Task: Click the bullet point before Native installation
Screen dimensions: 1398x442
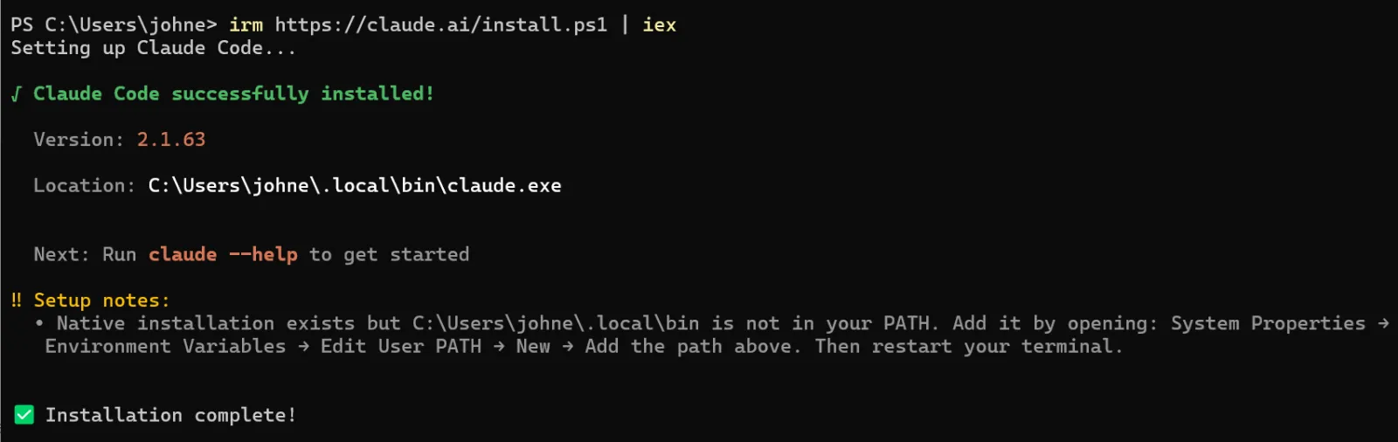Action: pos(39,323)
